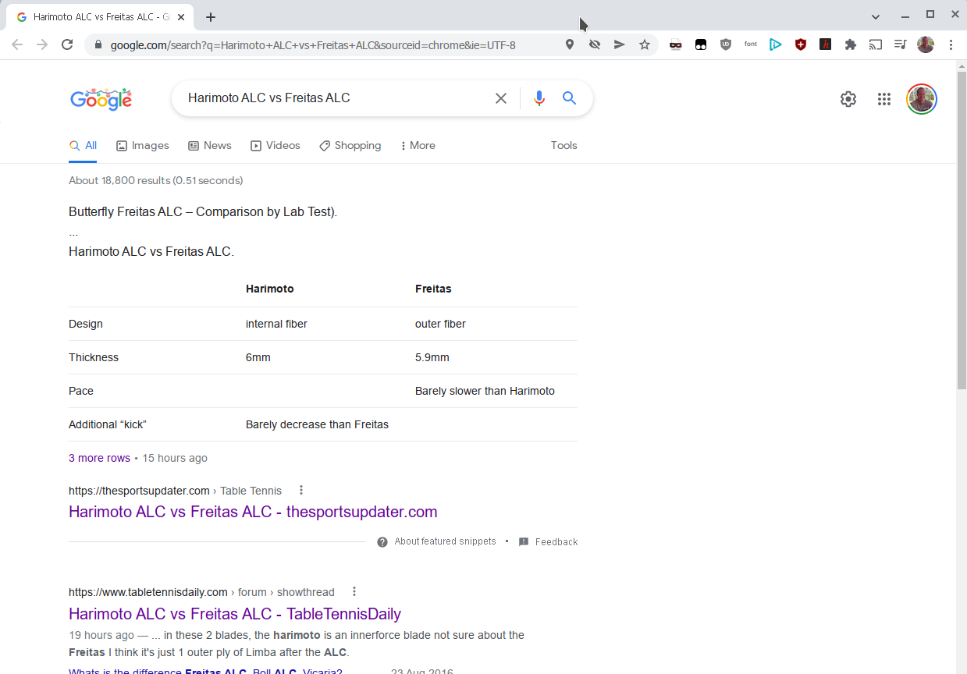Screen dimensions: 967x674
Task: Expand '3 more rows' of the snippet
Action: point(99,458)
